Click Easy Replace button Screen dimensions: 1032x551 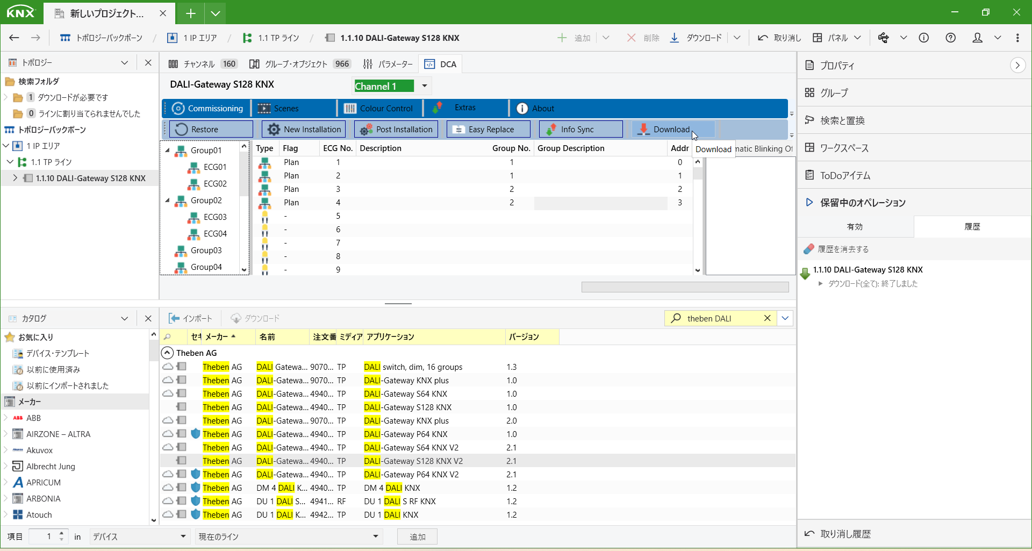click(x=489, y=129)
